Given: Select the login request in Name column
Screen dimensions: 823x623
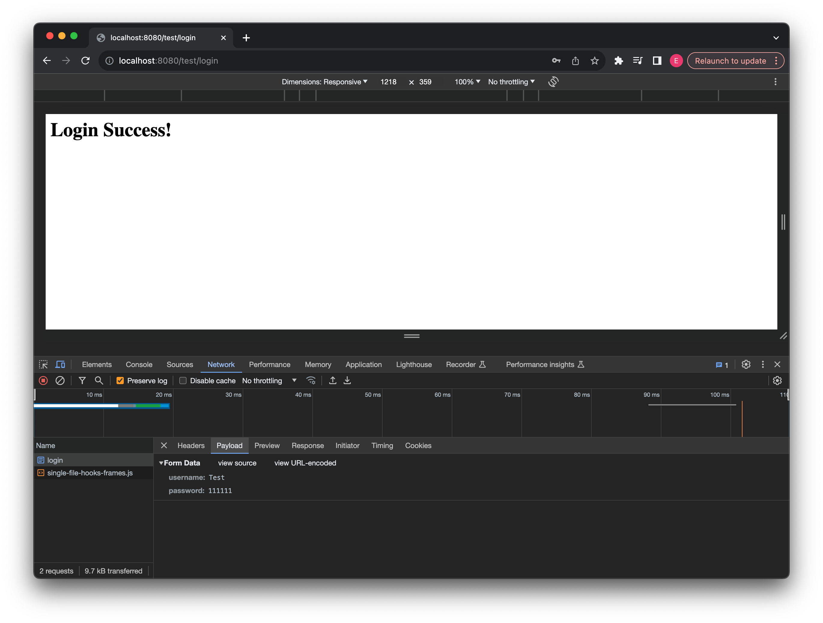Looking at the screenshot, I should 55,459.
